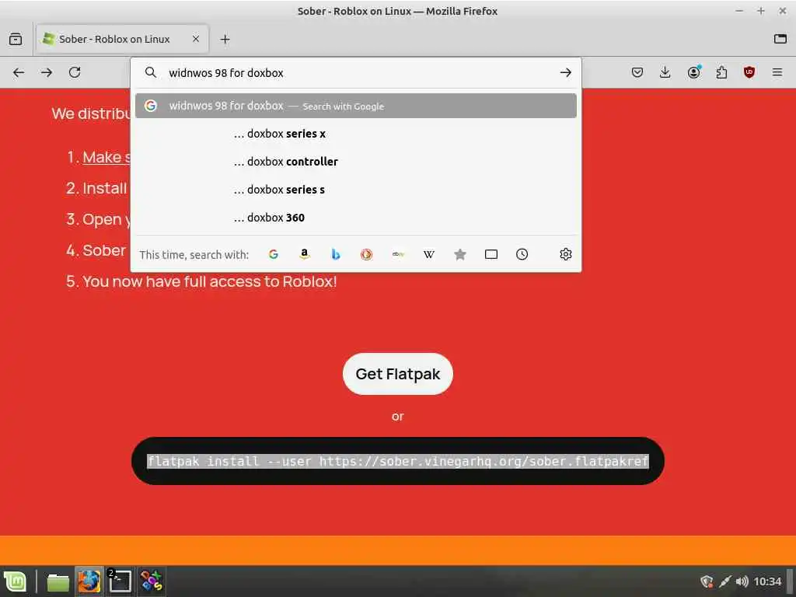Choose suggestion 'doxbox 360'

(x=355, y=218)
